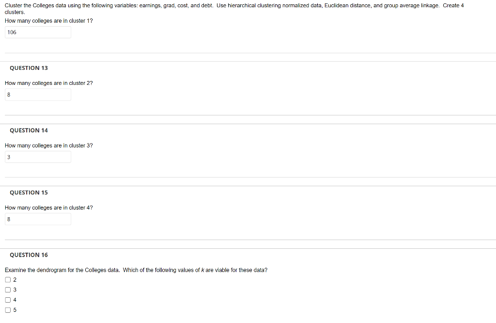Image resolution: width=496 pixels, height=323 pixels.
Task: Select the QUESTION 15 heading
Action: (29, 193)
